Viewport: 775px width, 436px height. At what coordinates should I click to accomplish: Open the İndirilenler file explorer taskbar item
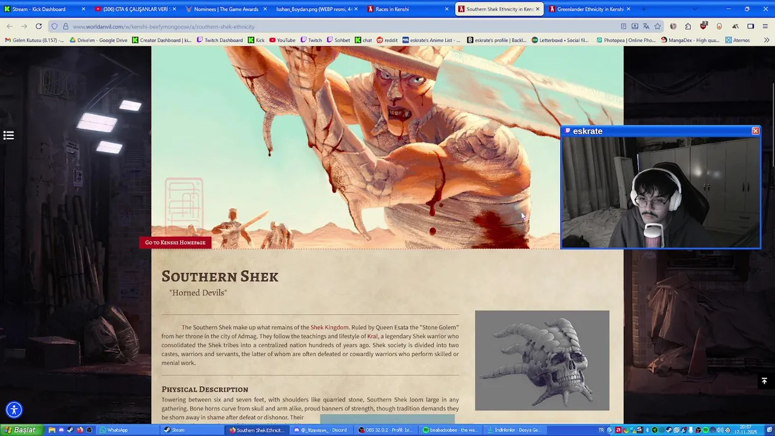click(x=516, y=430)
